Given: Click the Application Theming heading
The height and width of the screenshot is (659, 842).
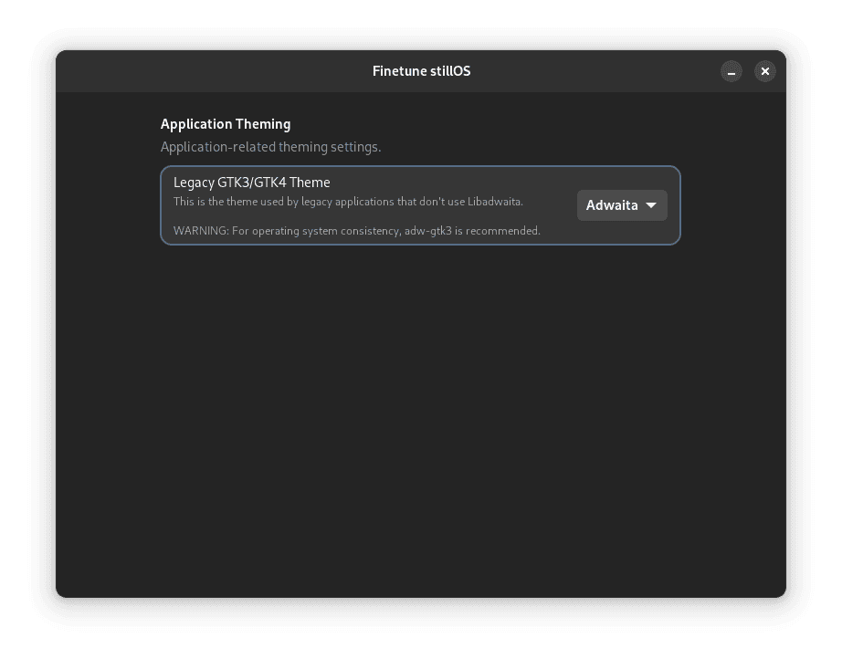Looking at the screenshot, I should coord(226,124).
